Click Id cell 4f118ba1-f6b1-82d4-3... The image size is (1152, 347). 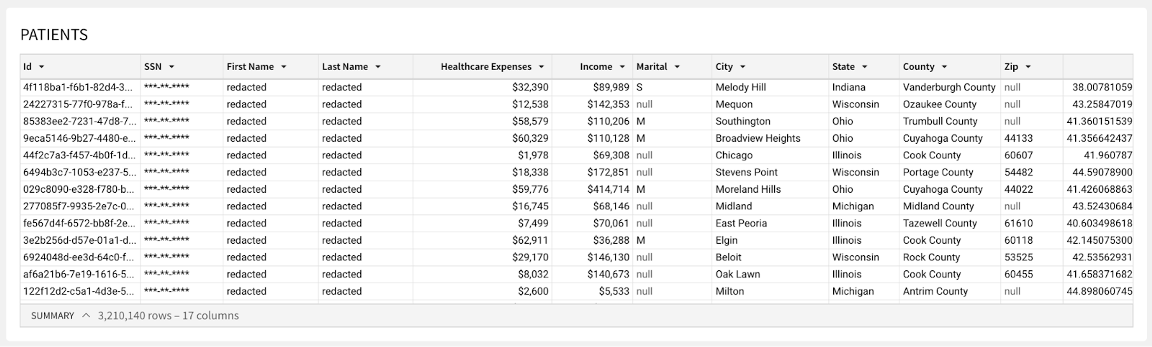tap(80, 87)
